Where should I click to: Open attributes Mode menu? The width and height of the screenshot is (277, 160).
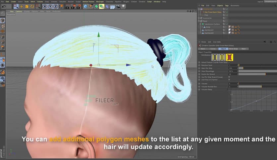(x=203, y=42)
